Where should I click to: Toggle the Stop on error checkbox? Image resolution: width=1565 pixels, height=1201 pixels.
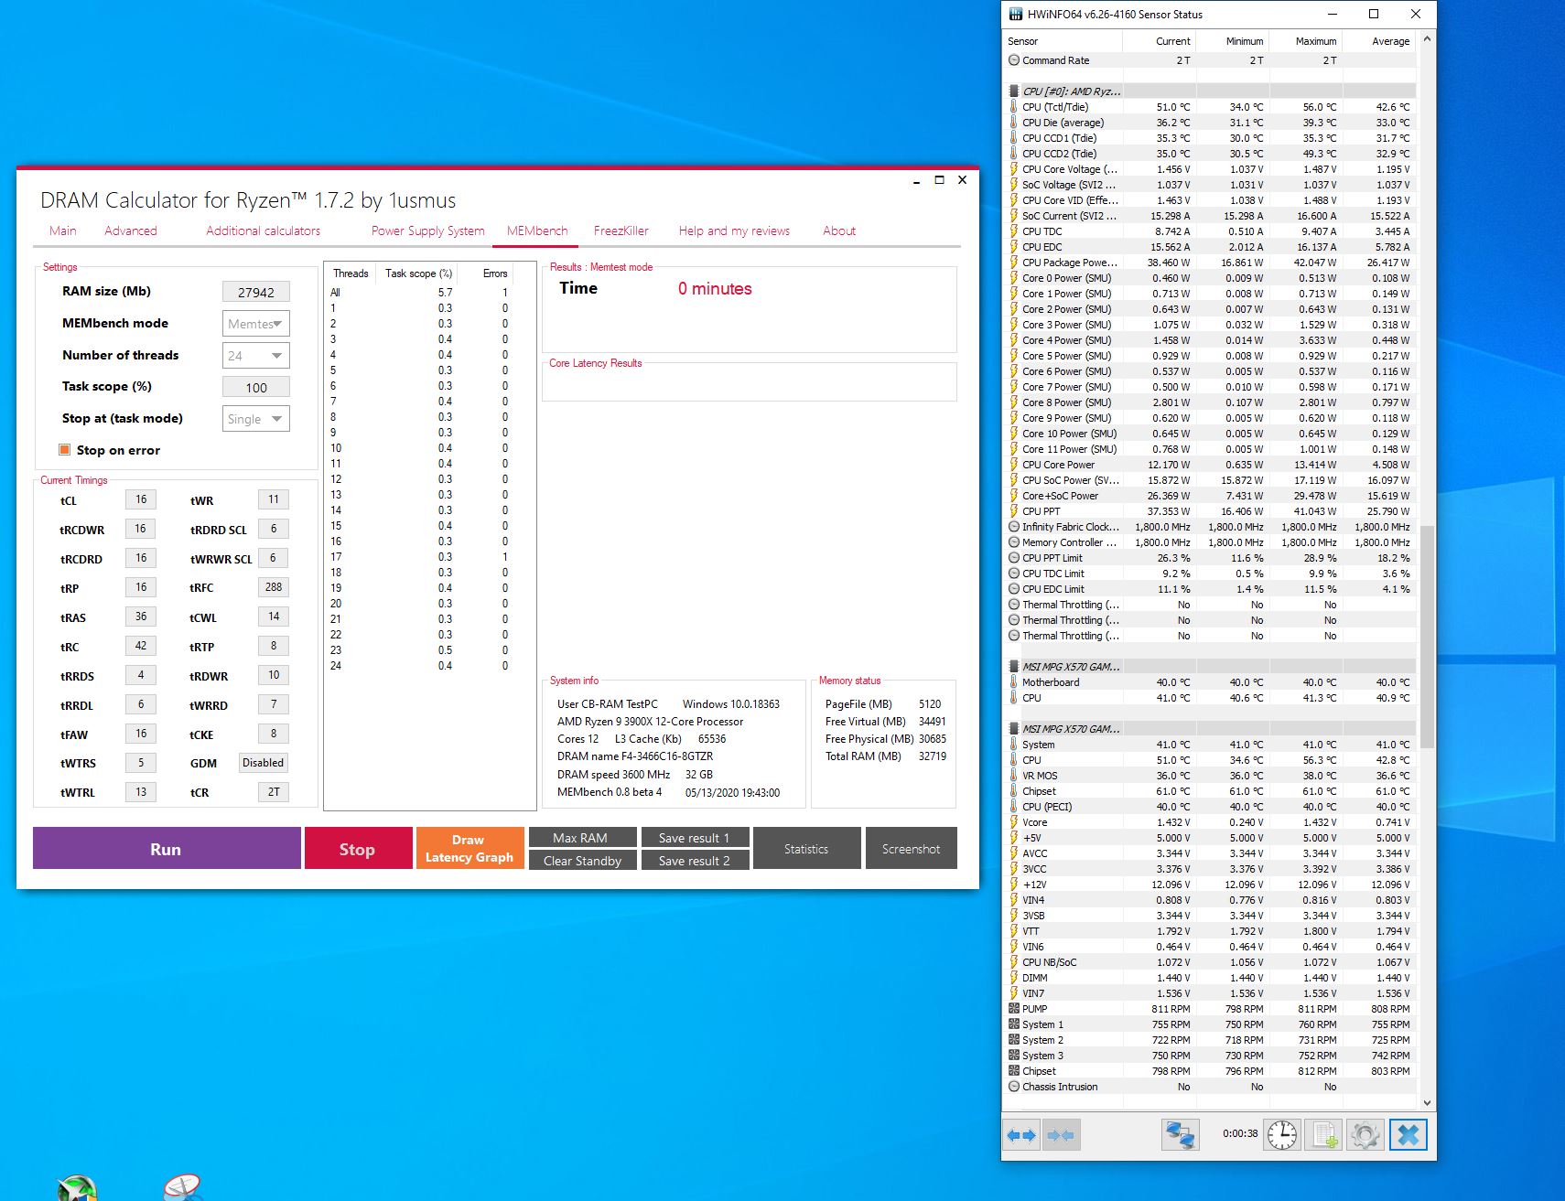click(65, 450)
